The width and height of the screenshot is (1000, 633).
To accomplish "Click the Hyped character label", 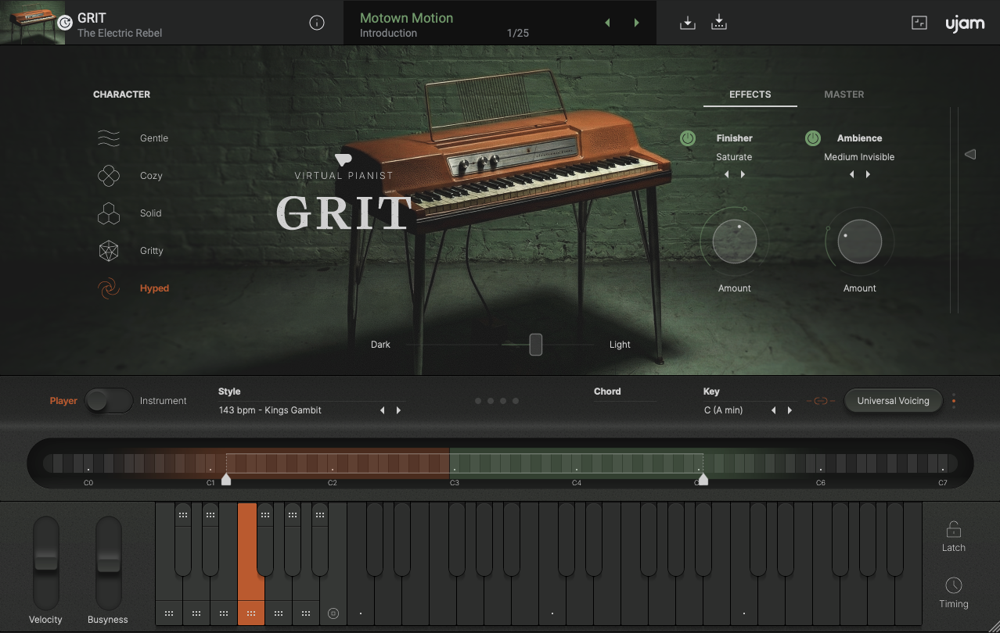I will pyautogui.click(x=154, y=288).
